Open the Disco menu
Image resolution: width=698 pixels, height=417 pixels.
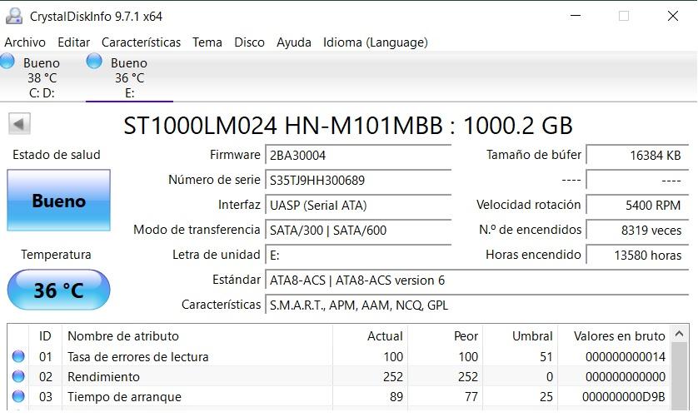(249, 42)
